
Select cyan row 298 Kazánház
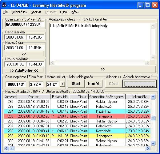pos(77,131)
